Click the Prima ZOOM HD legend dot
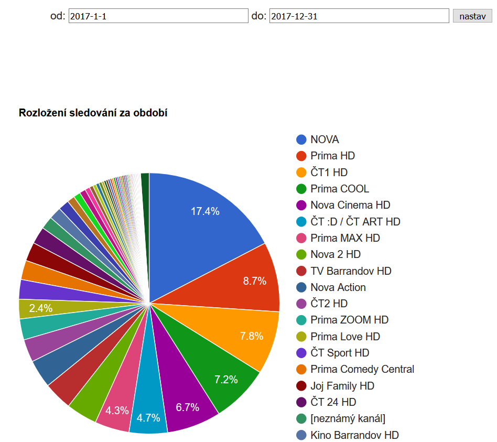The height and width of the screenshot is (442, 497). [x=301, y=320]
